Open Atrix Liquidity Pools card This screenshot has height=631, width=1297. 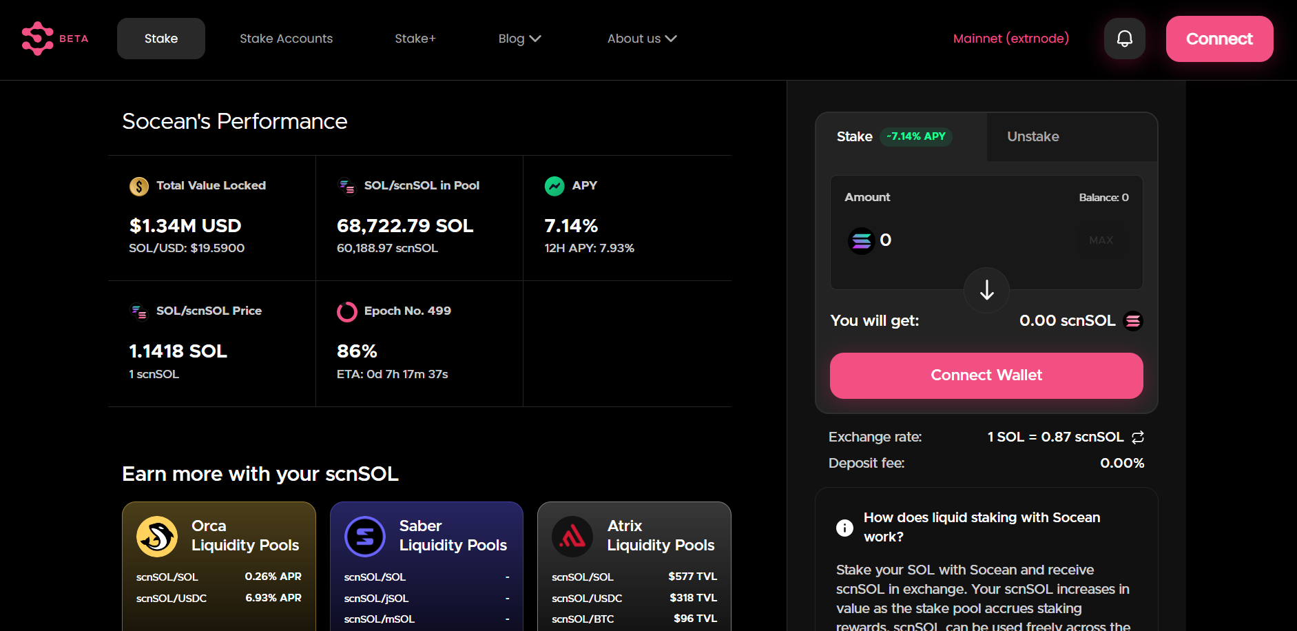[634, 566]
